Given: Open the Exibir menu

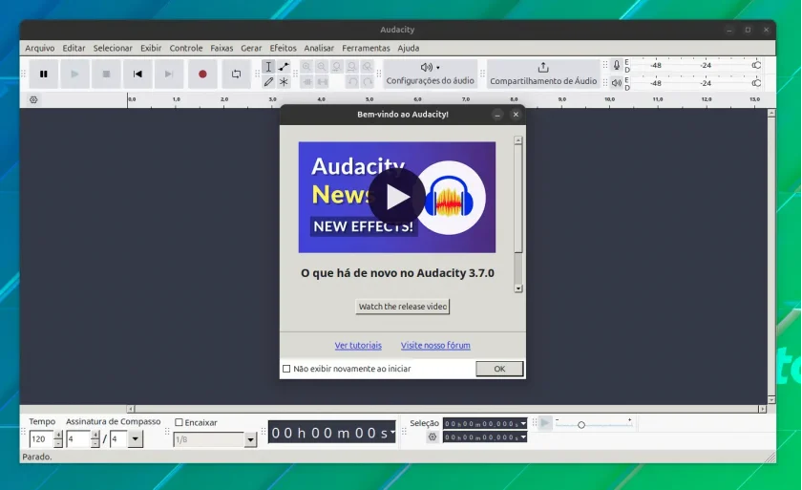Looking at the screenshot, I should [x=151, y=48].
